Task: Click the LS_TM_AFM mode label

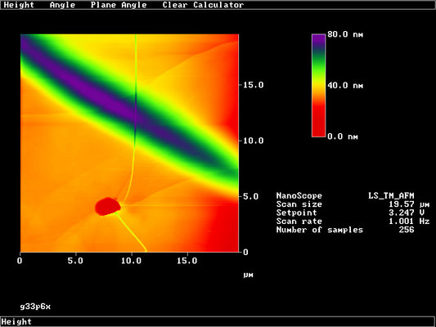Action: (391, 196)
